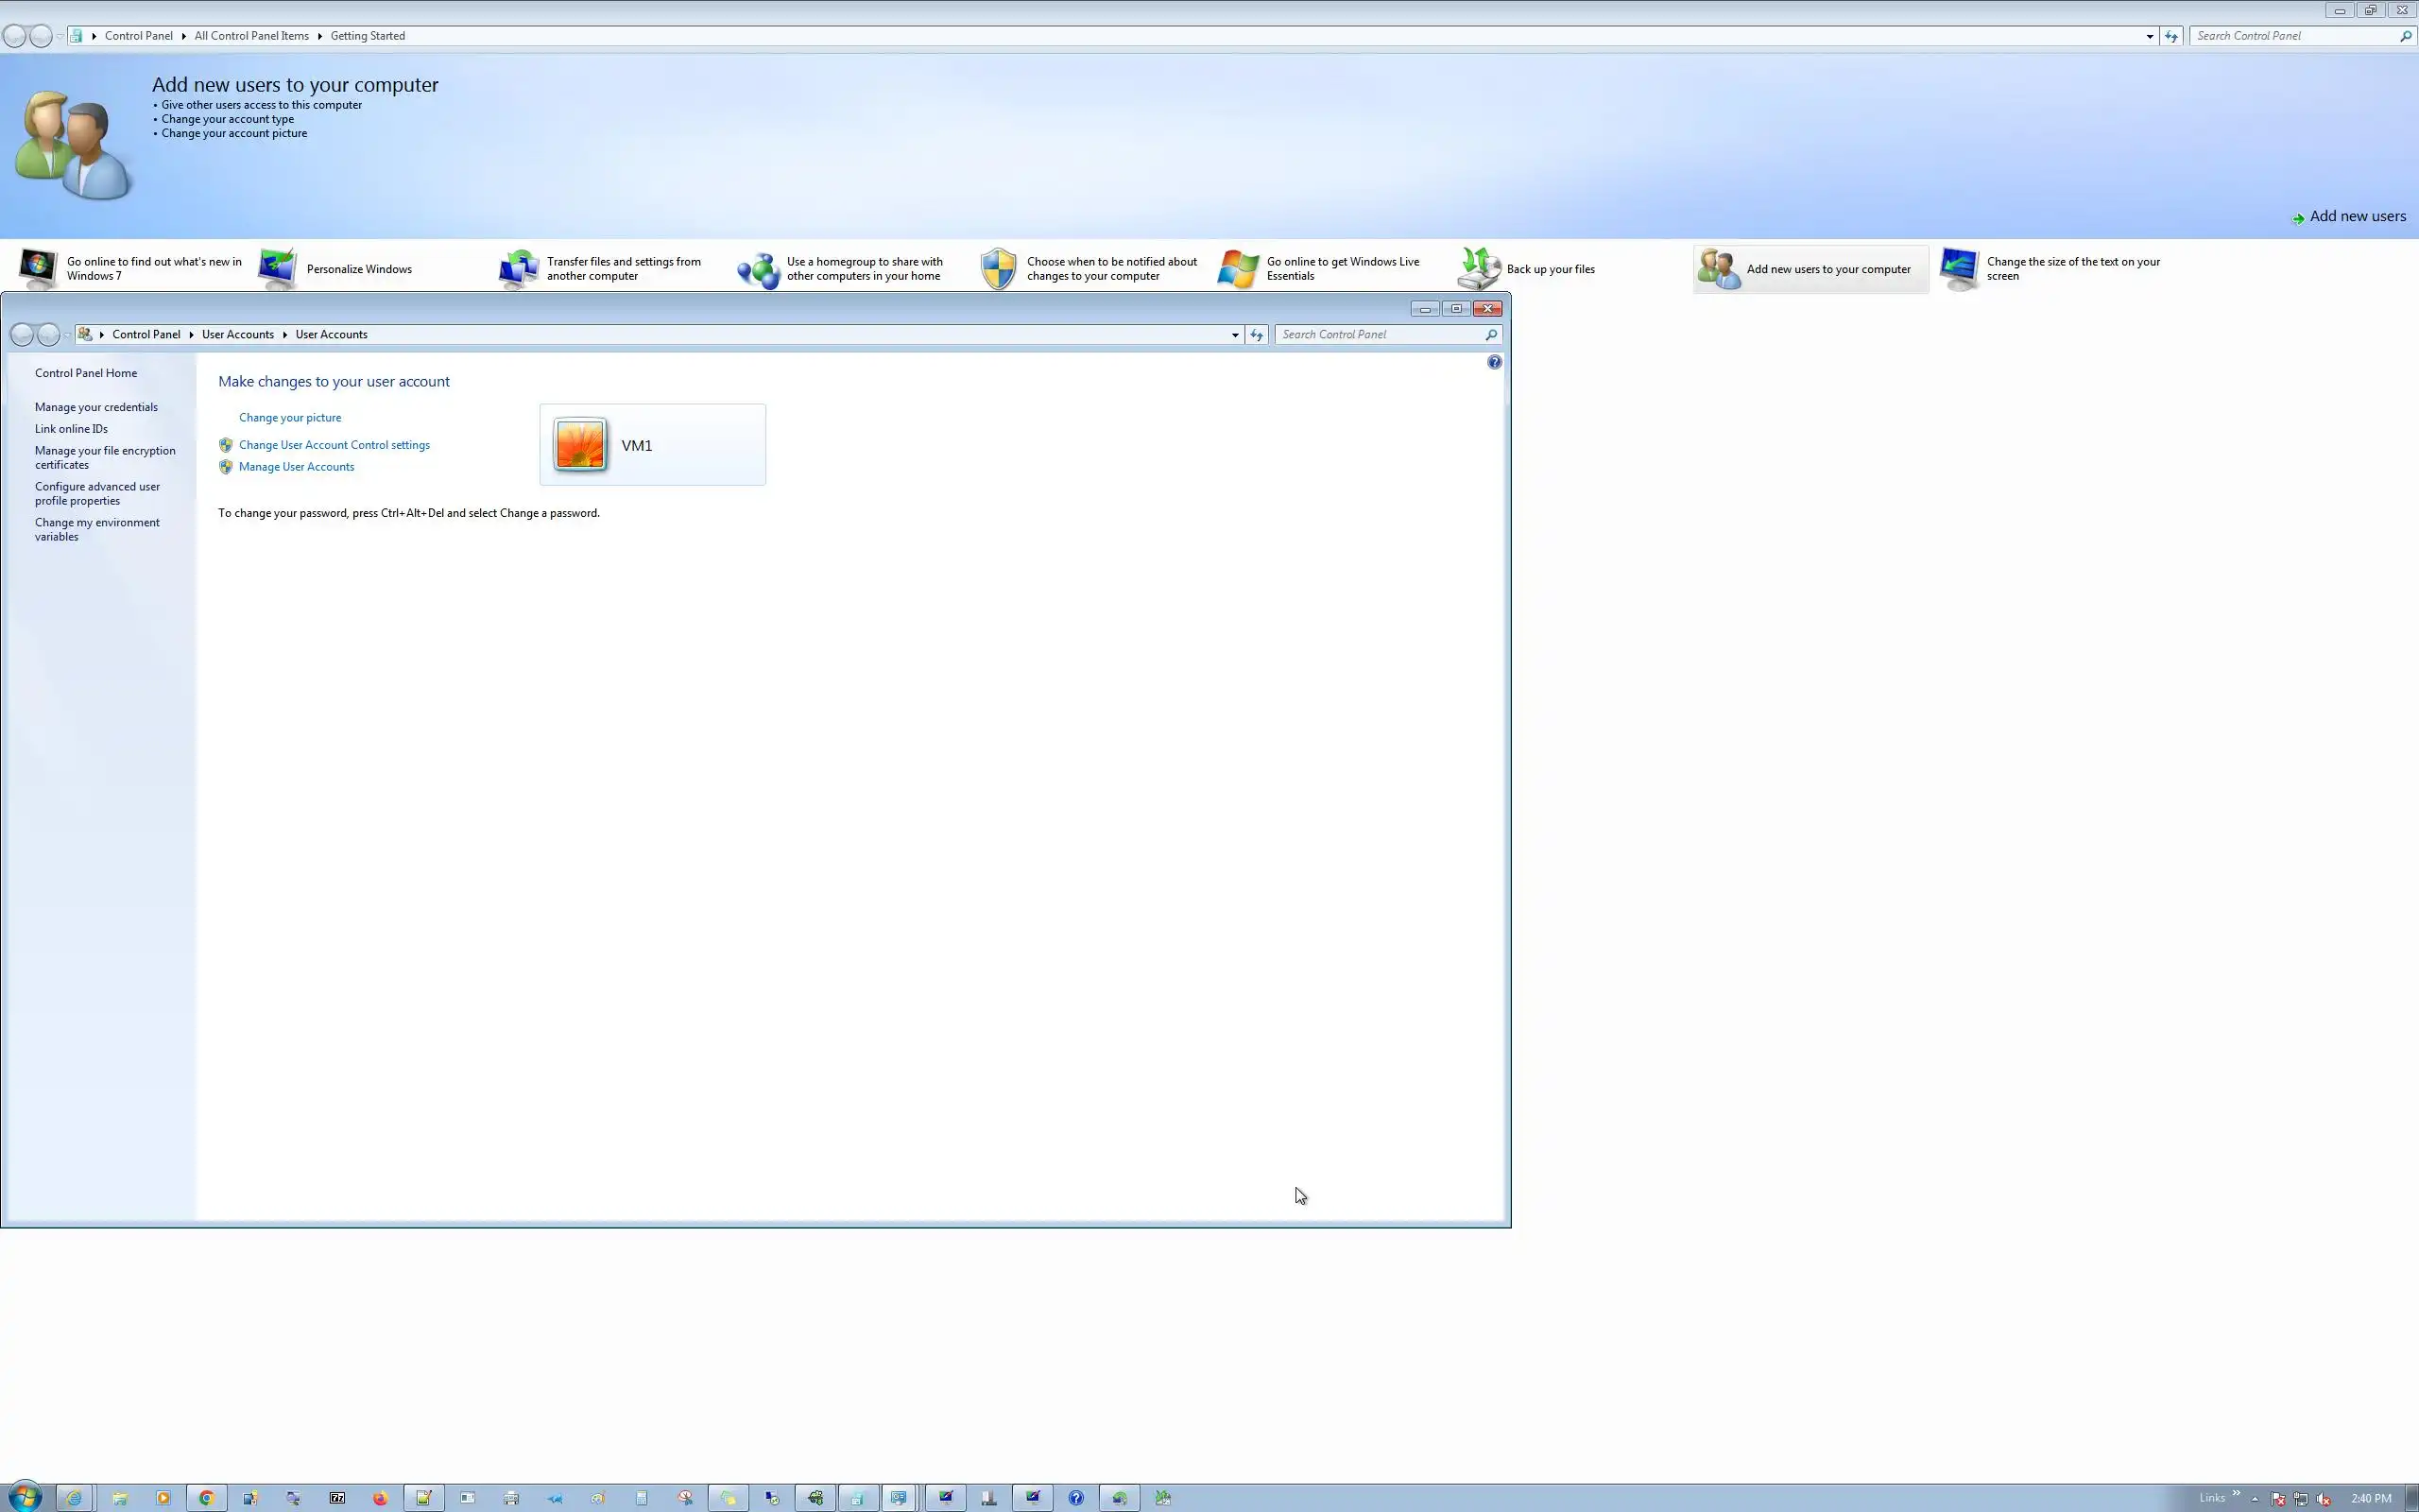Click inner Search Control Panel field

pyautogui.click(x=1378, y=335)
